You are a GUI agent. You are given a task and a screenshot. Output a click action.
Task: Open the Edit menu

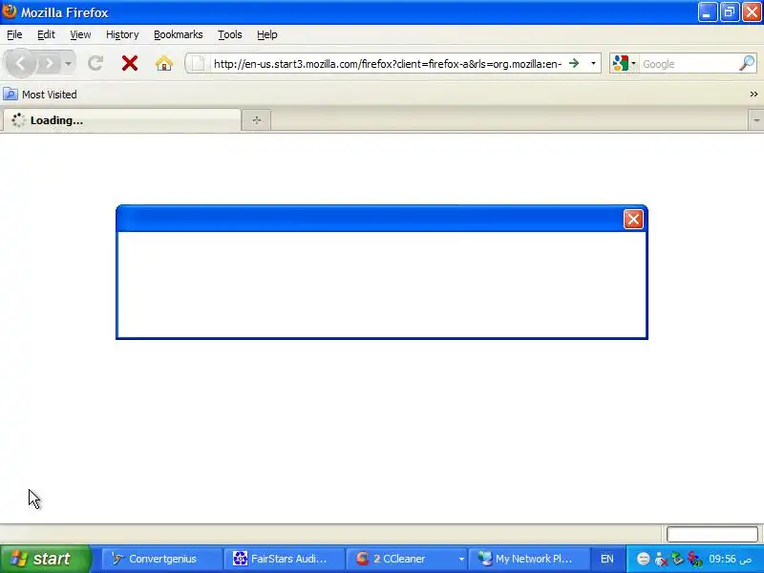pos(46,34)
